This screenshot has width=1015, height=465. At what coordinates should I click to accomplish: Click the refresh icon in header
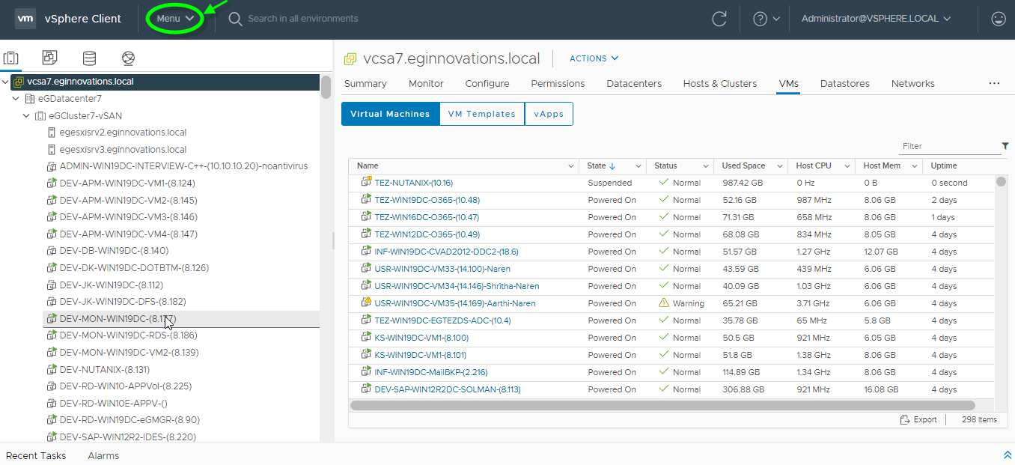tap(719, 19)
